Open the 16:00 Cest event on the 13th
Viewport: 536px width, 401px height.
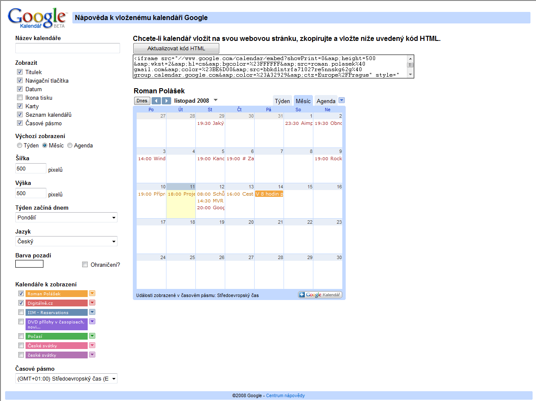[x=240, y=194]
